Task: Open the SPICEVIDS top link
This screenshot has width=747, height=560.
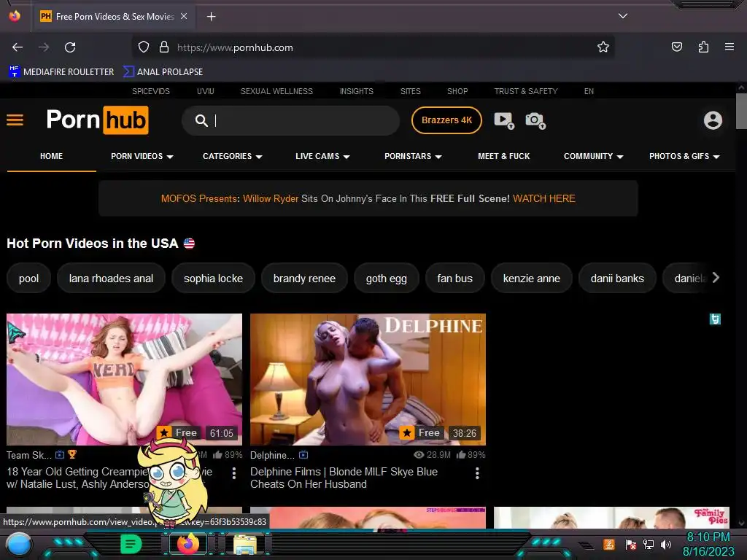Action: coord(150,91)
